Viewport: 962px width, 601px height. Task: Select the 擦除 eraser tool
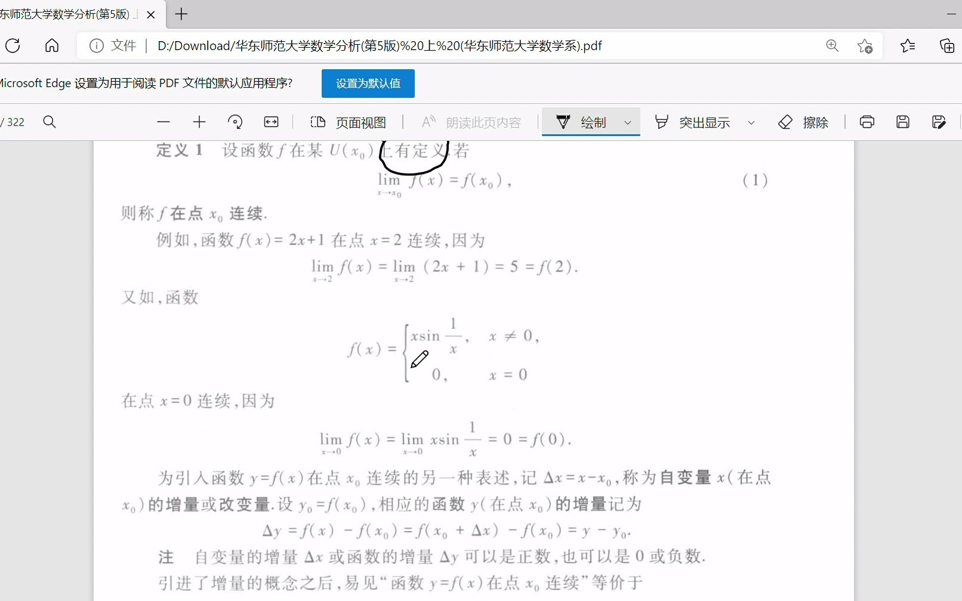[x=803, y=122]
